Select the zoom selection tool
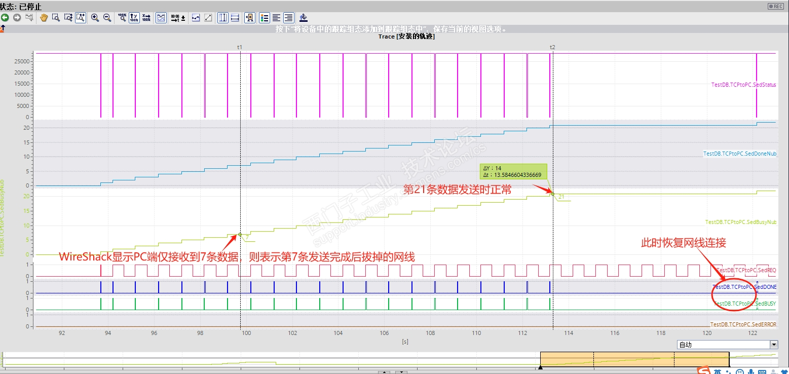Image resolution: width=789 pixels, height=374 pixels. pyautogui.click(x=56, y=18)
